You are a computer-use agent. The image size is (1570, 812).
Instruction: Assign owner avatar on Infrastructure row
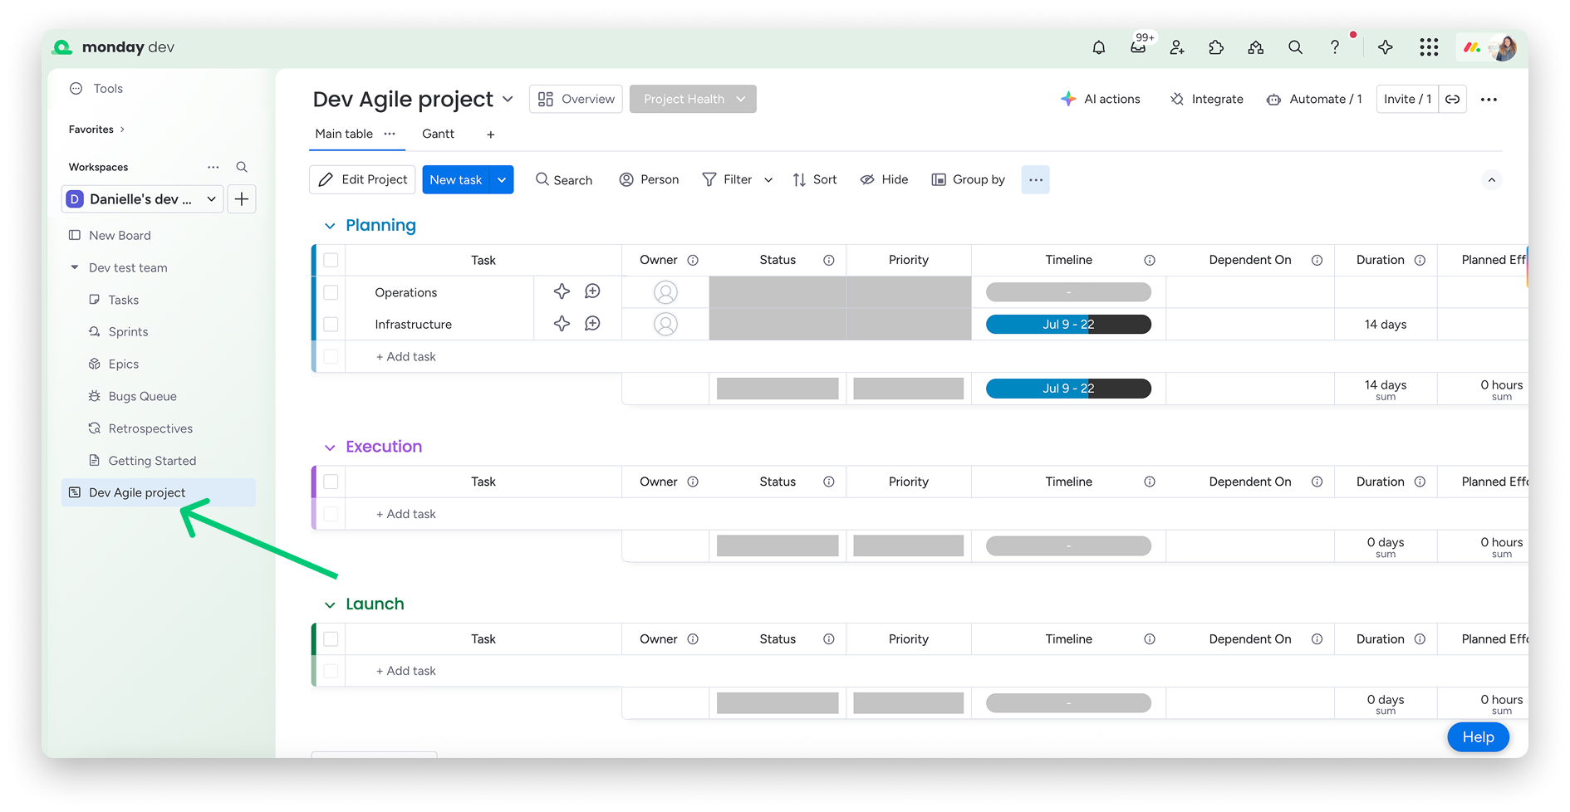665,324
